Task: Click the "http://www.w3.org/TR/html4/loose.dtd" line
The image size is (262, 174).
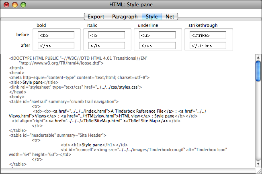Action: tap(61, 63)
